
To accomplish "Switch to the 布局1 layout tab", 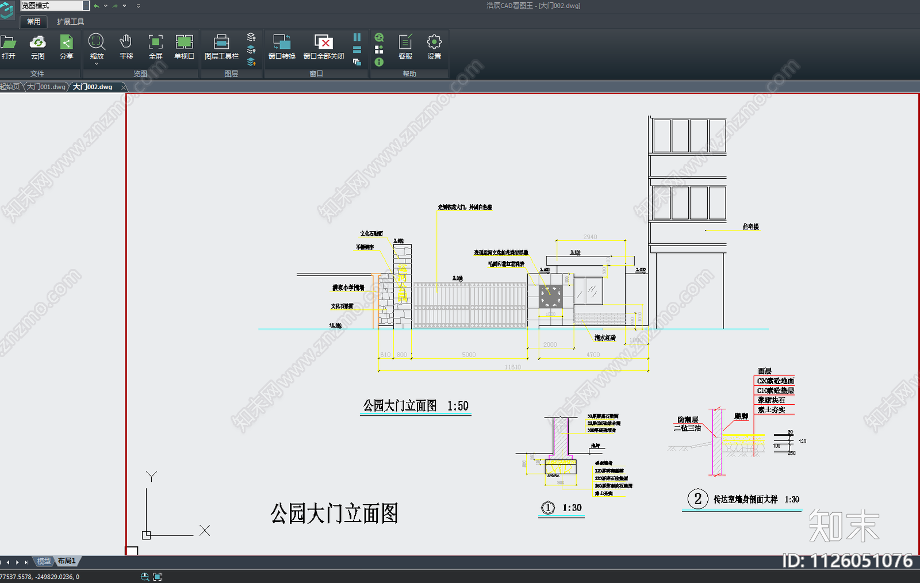I will point(67,561).
